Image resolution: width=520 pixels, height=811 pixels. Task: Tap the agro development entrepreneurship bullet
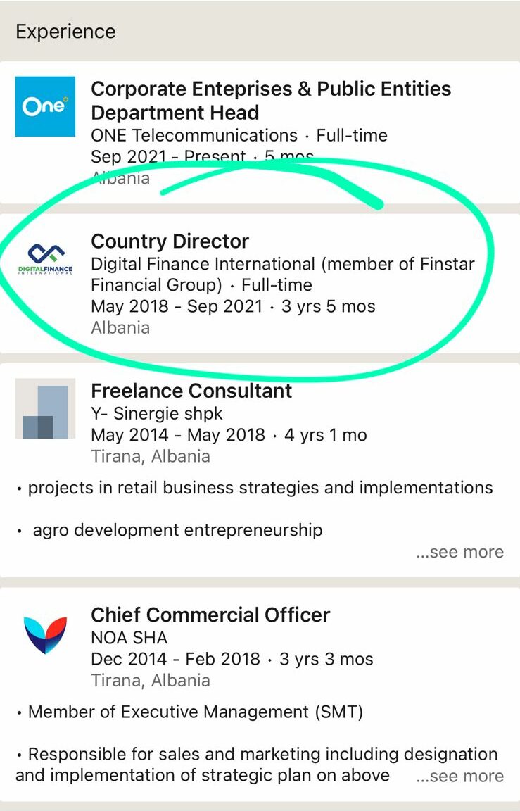[x=177, y=529]
